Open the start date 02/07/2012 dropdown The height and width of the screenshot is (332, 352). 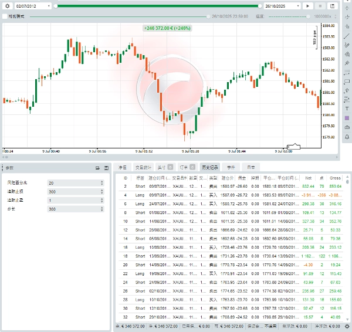[48, 6]
